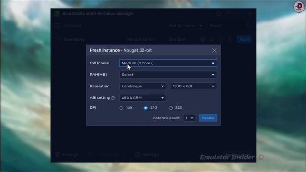Tick the Select all checkbox in manager
This screenshot has height=172, width=306.
pos(57,25)
